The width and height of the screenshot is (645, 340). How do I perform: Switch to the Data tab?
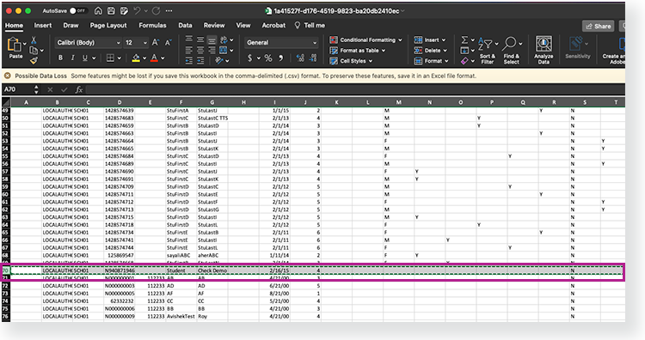185,25
